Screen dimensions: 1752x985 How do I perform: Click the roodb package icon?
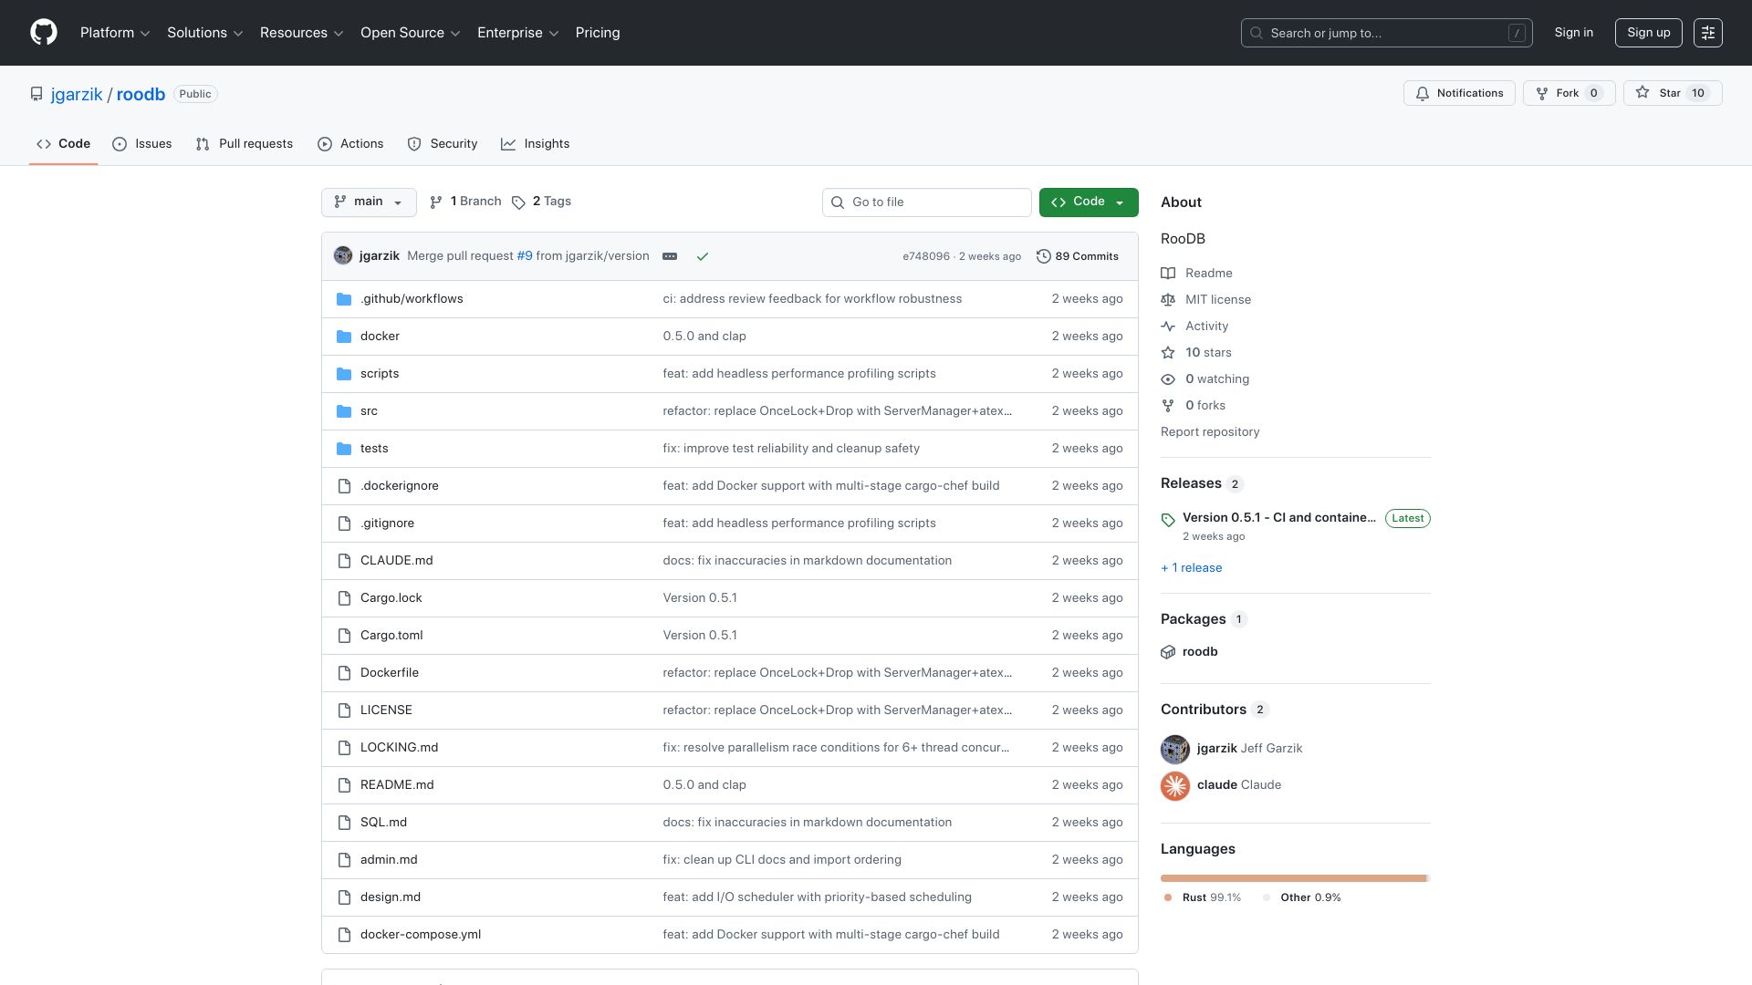click(1168, 652)
